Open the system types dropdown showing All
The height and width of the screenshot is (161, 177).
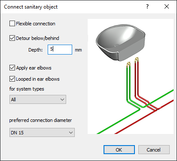pyautogui.click(x=38, y=99)
